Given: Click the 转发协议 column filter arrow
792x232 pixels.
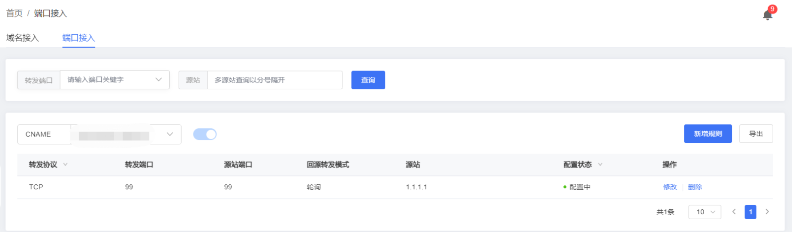Looking at the screenshot, I should tap(65, 165).
